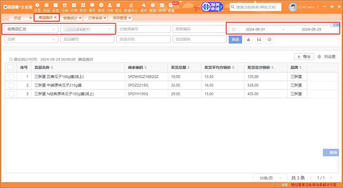Open the CRM module icon
This screenshot has height=188, width=343.
(x=110, y=8)
